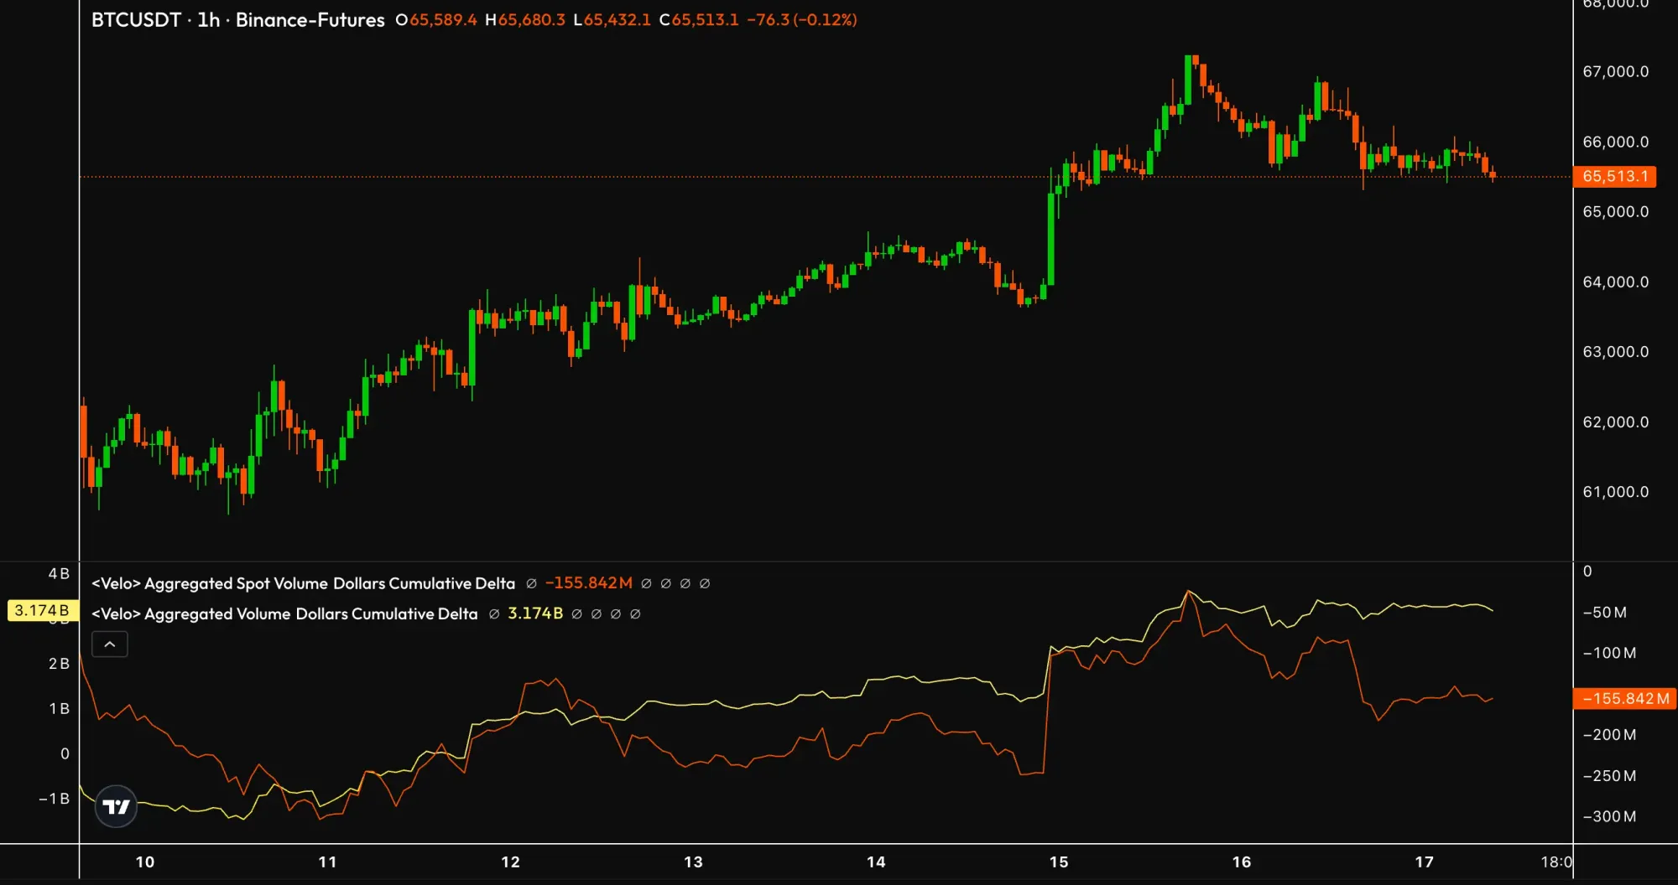Click the -300M label on right indicator axis
1678x885 pixels.
[1609, 816]
